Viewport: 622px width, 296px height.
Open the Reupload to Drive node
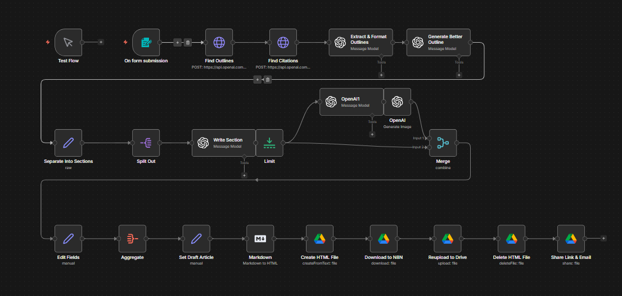[x=447, y=239]
